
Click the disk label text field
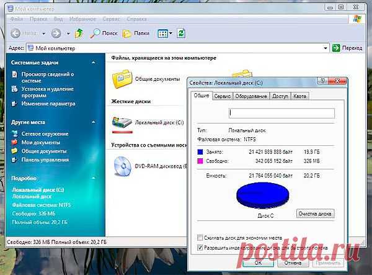(281, 113)
